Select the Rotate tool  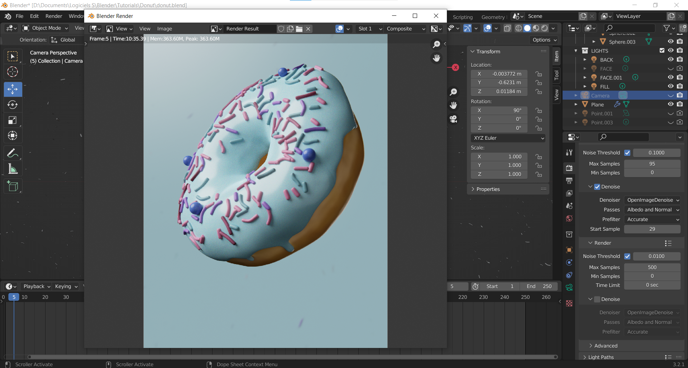[x=13, y=105]
